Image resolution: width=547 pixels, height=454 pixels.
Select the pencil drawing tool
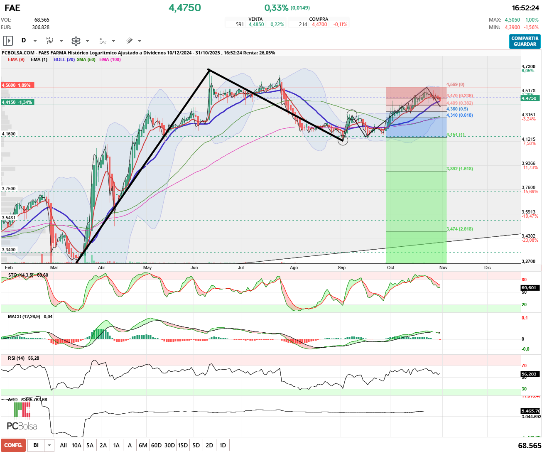pyautogui.click(x=129, y=41)
